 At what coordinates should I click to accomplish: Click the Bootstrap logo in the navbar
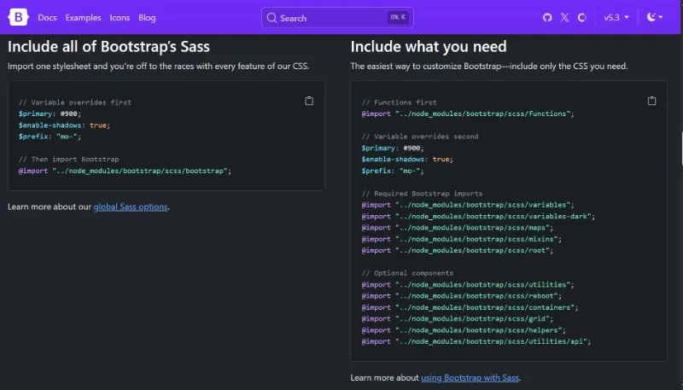point(18,17)
